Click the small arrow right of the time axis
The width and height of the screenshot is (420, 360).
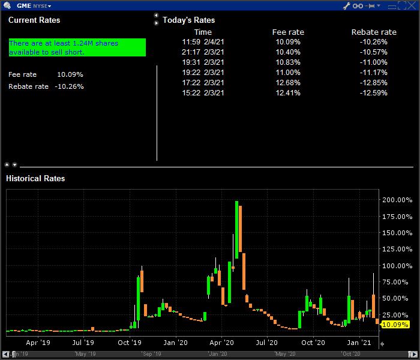tap(383, 344)
